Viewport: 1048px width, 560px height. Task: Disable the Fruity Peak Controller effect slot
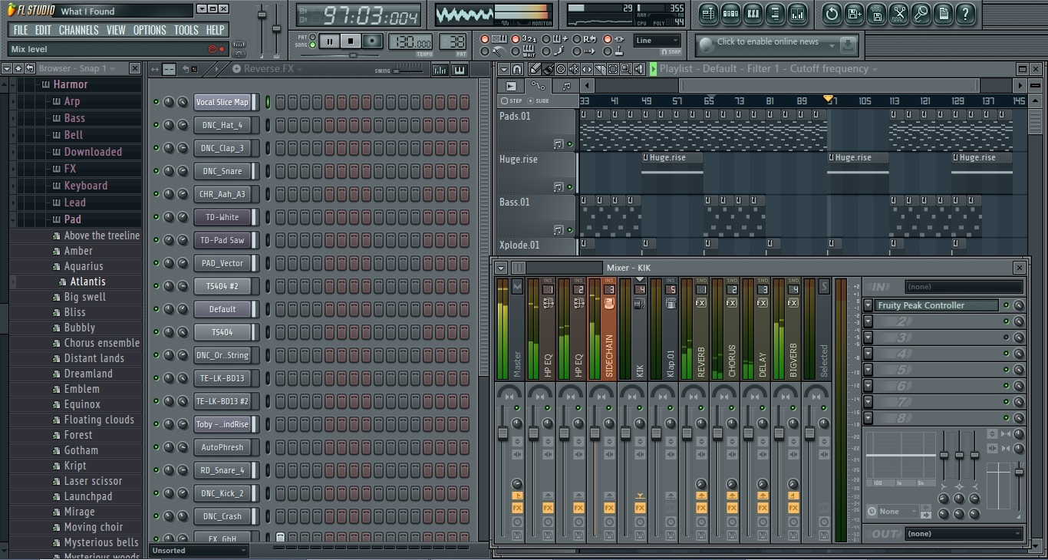pyautogui.click(x=1006, y=305)
